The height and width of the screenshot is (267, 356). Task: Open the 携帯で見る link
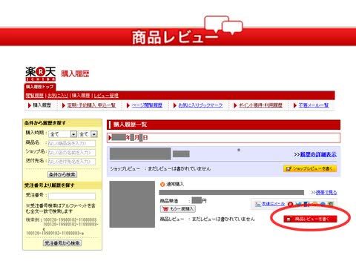[326, 192]
